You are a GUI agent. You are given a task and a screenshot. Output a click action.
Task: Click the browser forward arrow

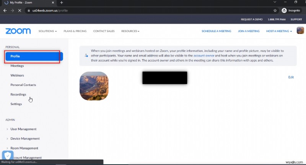click(12, 11)
